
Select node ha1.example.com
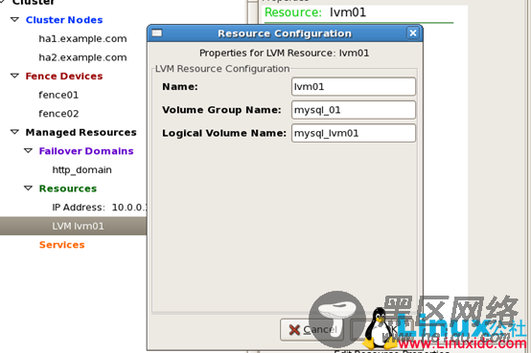[x=82, y=39]
